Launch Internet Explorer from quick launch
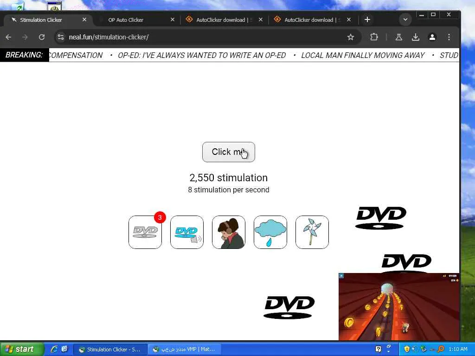This screenshot has height=356, width=475. [55, 349]
